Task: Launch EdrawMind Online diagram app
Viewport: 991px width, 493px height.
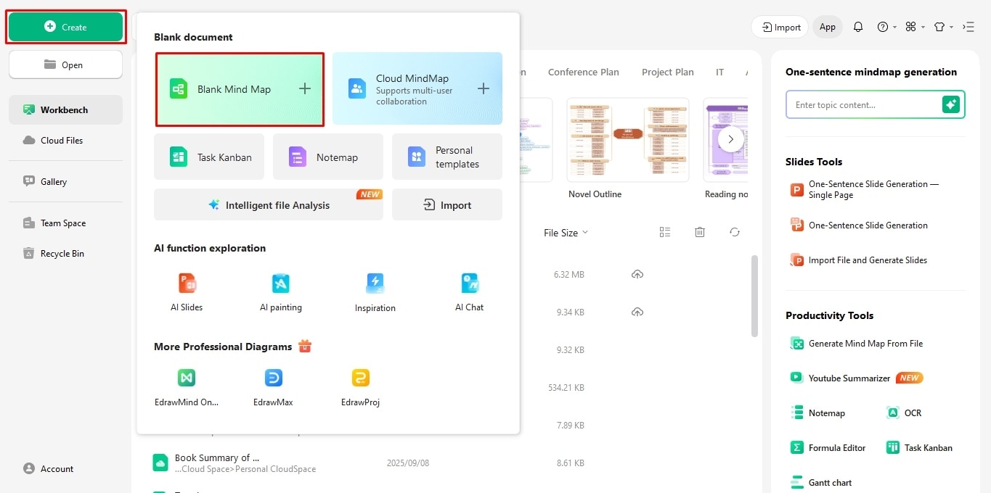Action: tap(187, 387)
